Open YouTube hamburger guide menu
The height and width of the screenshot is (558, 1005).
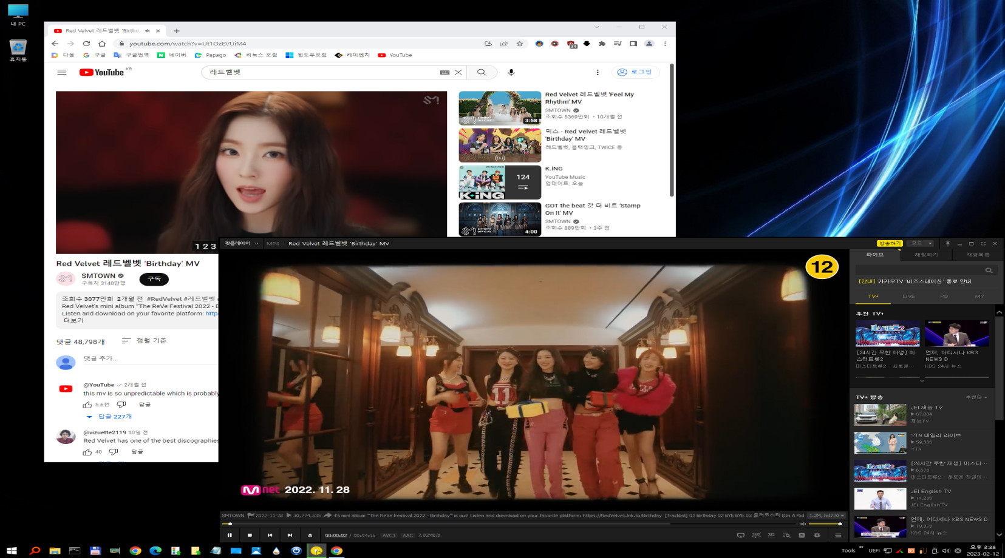click(x=62, y=72)
